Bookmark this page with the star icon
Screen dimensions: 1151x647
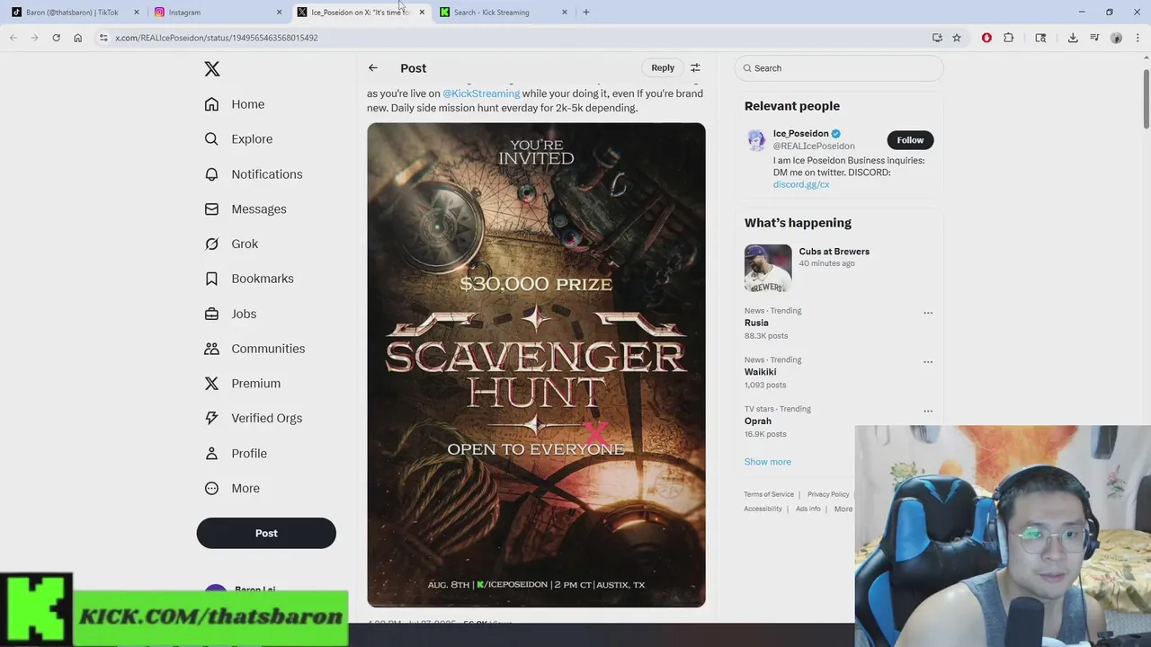pyautogui.click(x=957, y=38)
